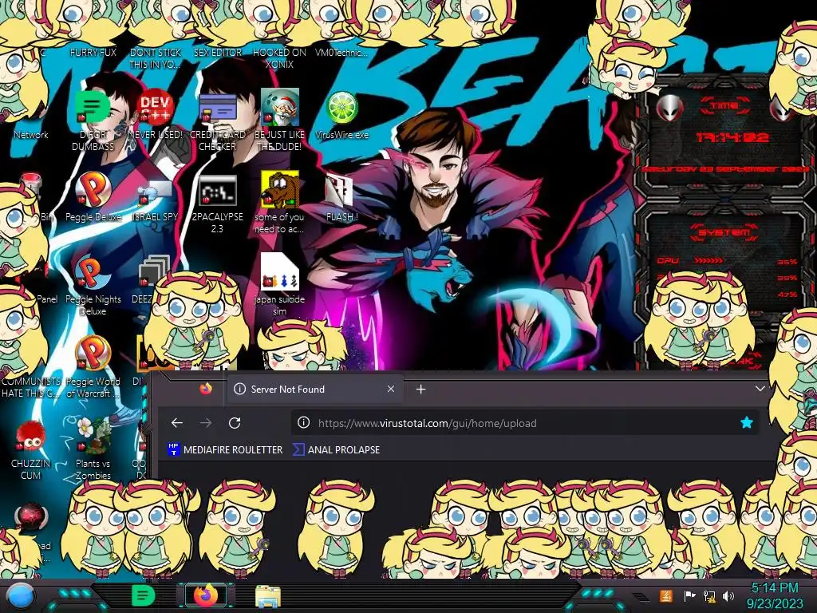Click the Firefox logo in the tab bar
Screen dimensions: 817x613
pos(206,389)
